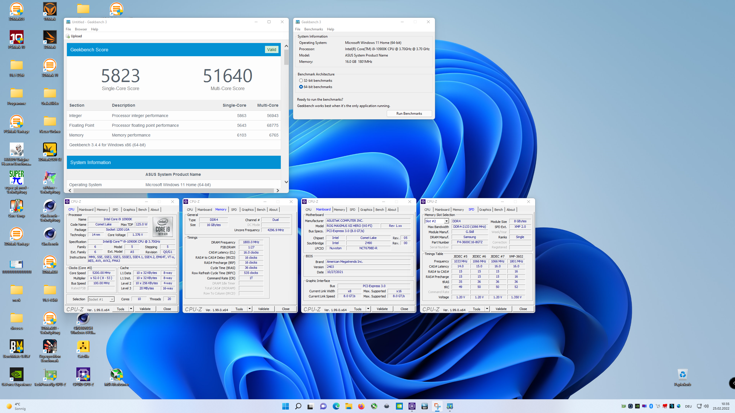The image size is (735, 413).
Task: Click the Geekbench results vertical scrollbar thumb
Action: point(286,57)
